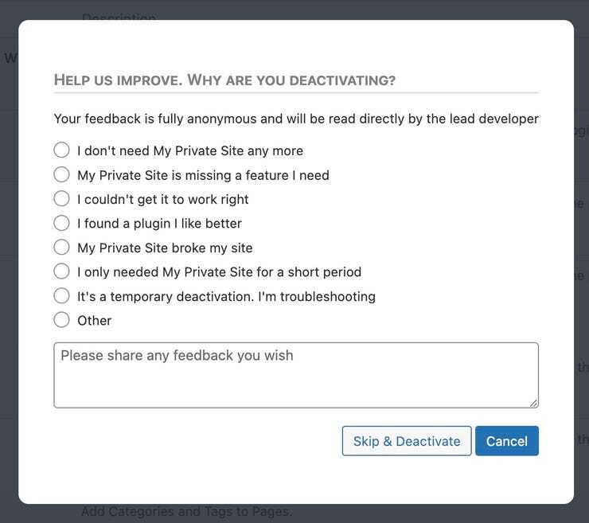Screen dimensions: 589x523
Task: Choose "My Private Site is missing a feature" option
Action: click(x=61, y=175)
